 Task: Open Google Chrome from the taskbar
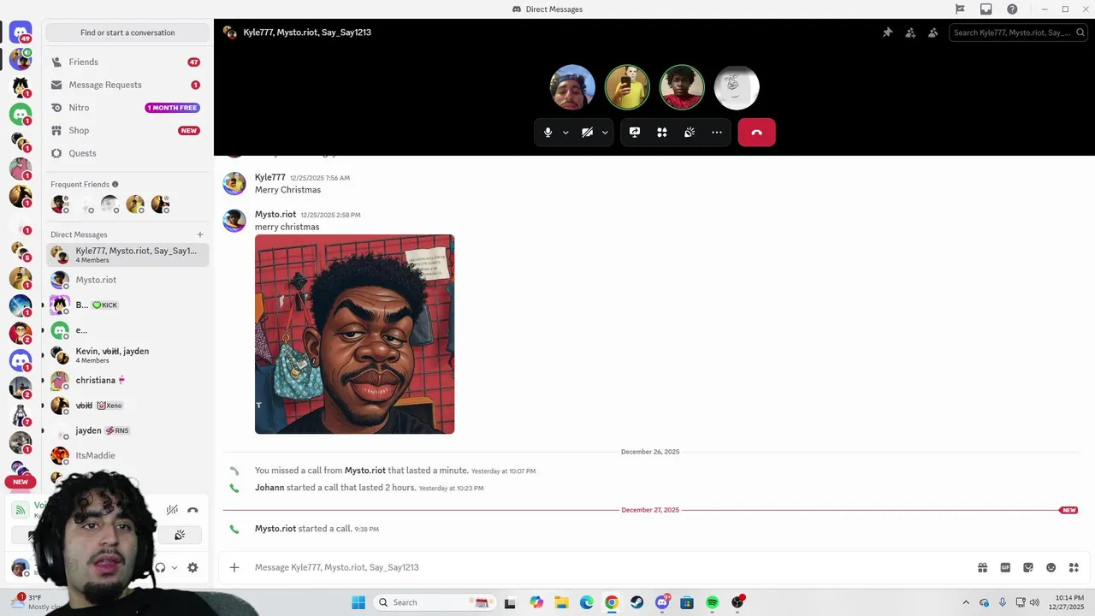click(612, 602)
